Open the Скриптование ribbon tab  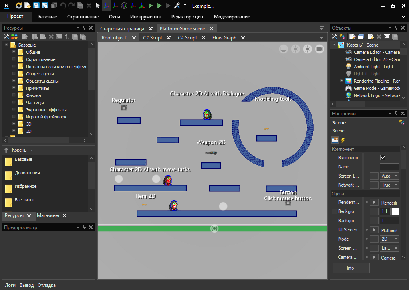(x=83, y=17)
